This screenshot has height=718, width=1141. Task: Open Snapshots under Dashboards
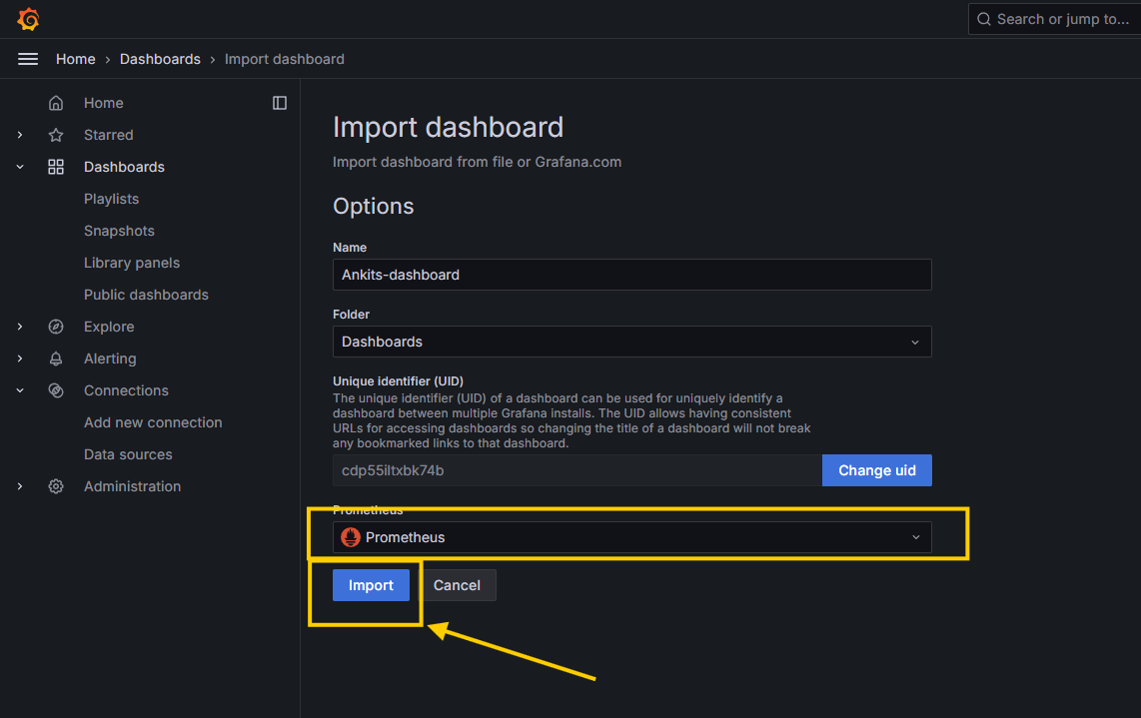click(x=119, y=232)
